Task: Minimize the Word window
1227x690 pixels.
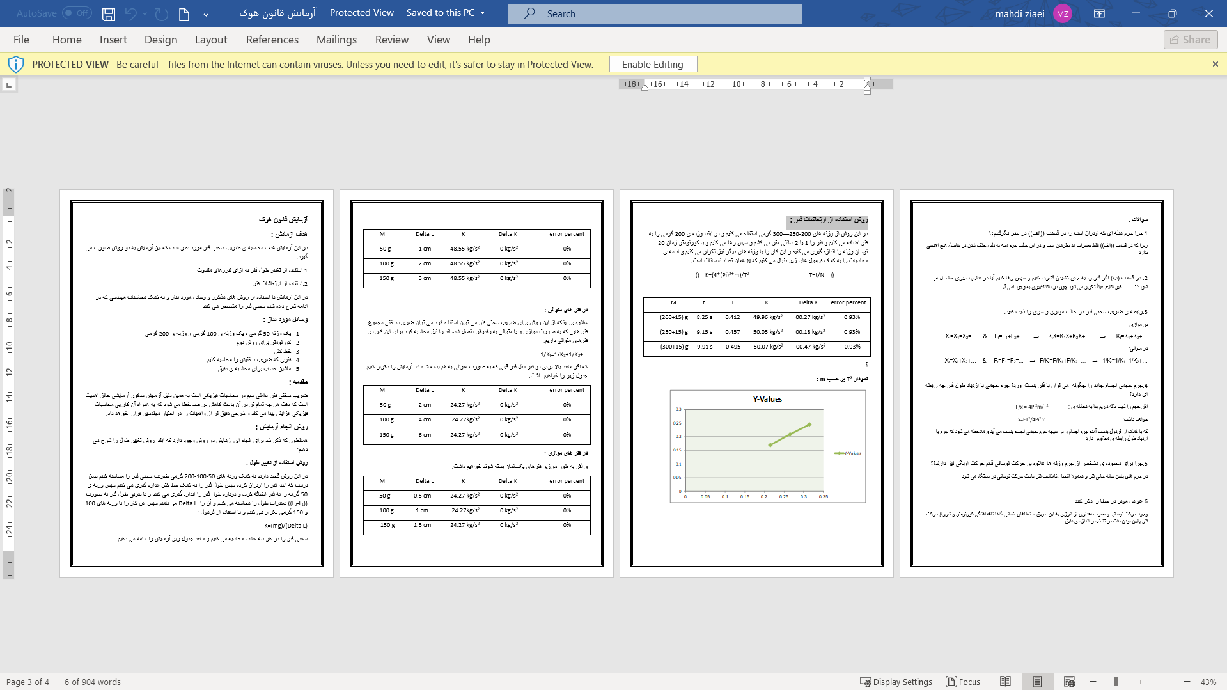Action: point(1136,13)
